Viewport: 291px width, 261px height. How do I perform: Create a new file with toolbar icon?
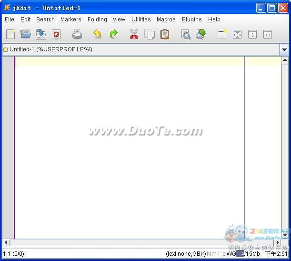click(x=10, y=34)
